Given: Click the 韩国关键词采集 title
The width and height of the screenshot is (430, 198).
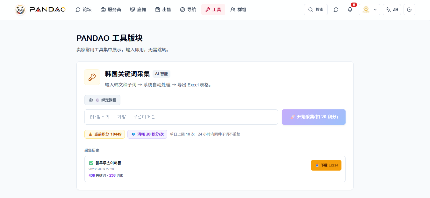Looking at the screenshot, I should [x=127, y=74].
